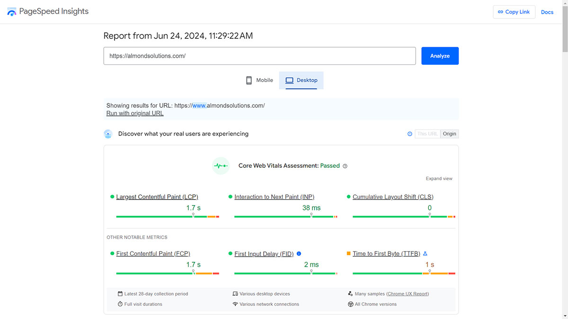
Task: Click the TTFB distribution bar
Action: click(404, 273)
